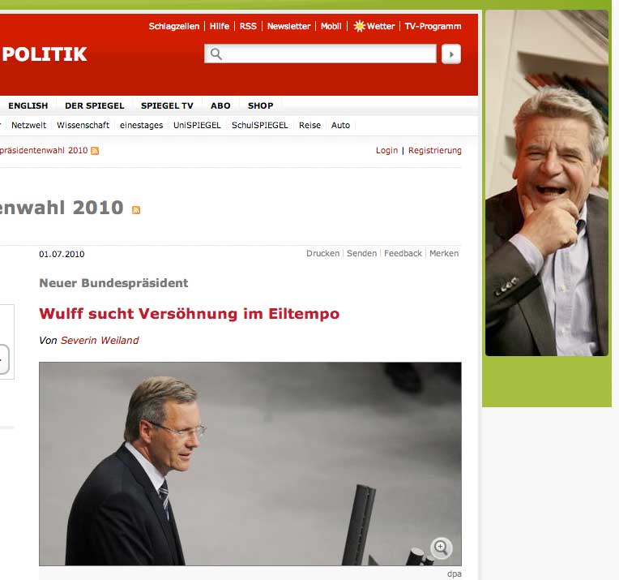Image resolution: width=619 pixels, height=580 pixels.
Task: Enlarge the article photo with zoom icon
Action: coord(441,548)
